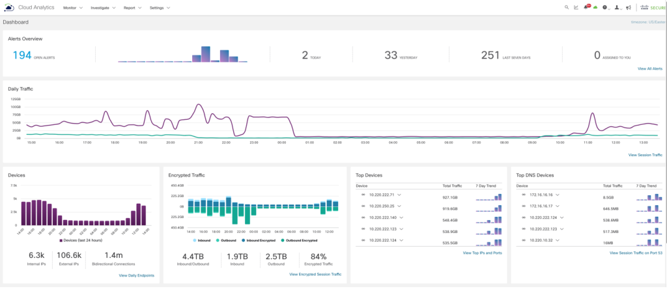Click the green cloud status icon

[x=595, y=8]
